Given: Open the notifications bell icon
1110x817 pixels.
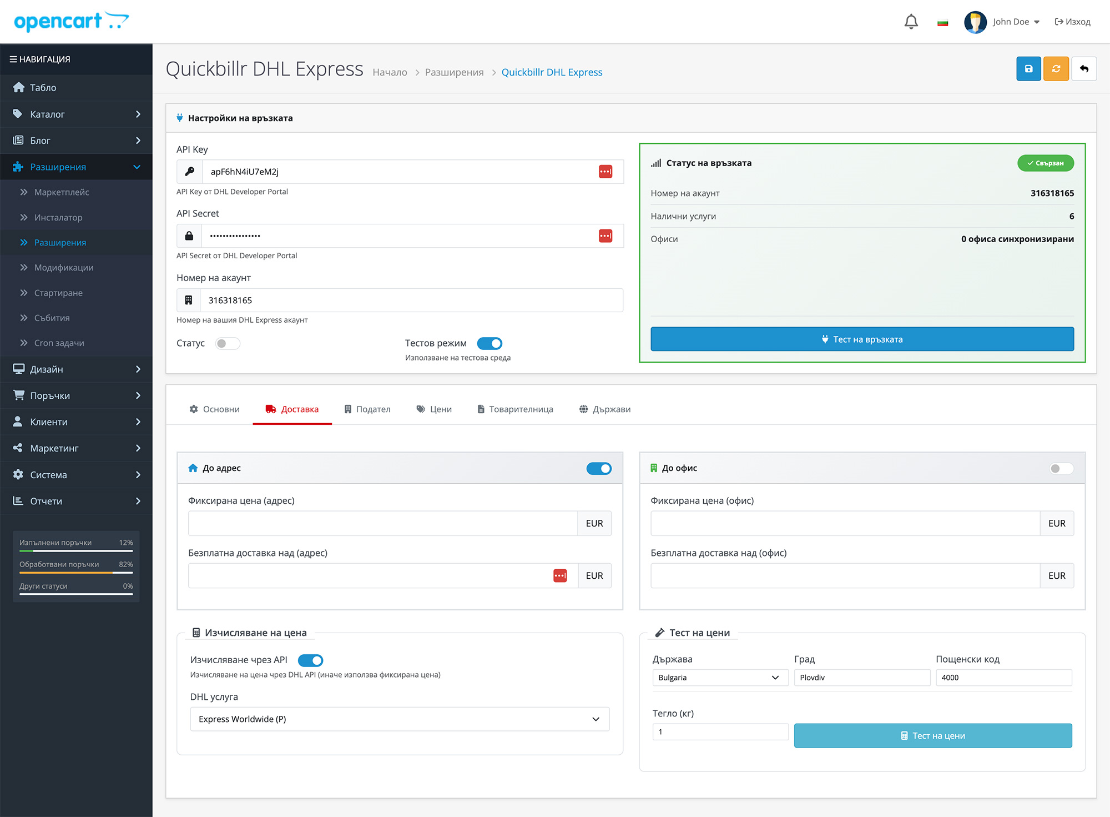Looking at the screenshot, I should (x=911, y=22).
